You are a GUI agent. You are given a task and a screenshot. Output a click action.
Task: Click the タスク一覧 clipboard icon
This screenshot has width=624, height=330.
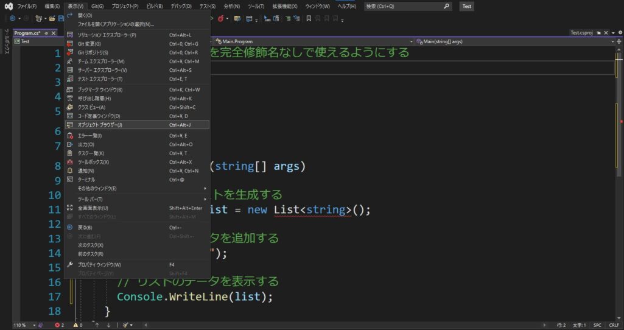click(70, 153)
